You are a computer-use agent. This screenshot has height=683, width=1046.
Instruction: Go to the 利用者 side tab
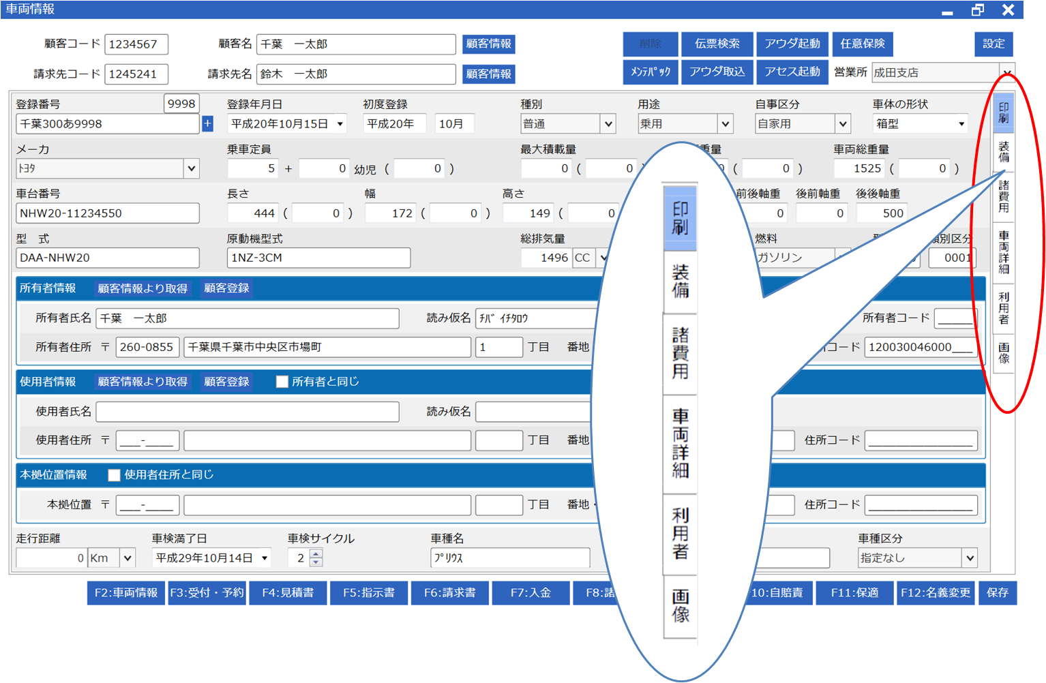coord(1004,308)
